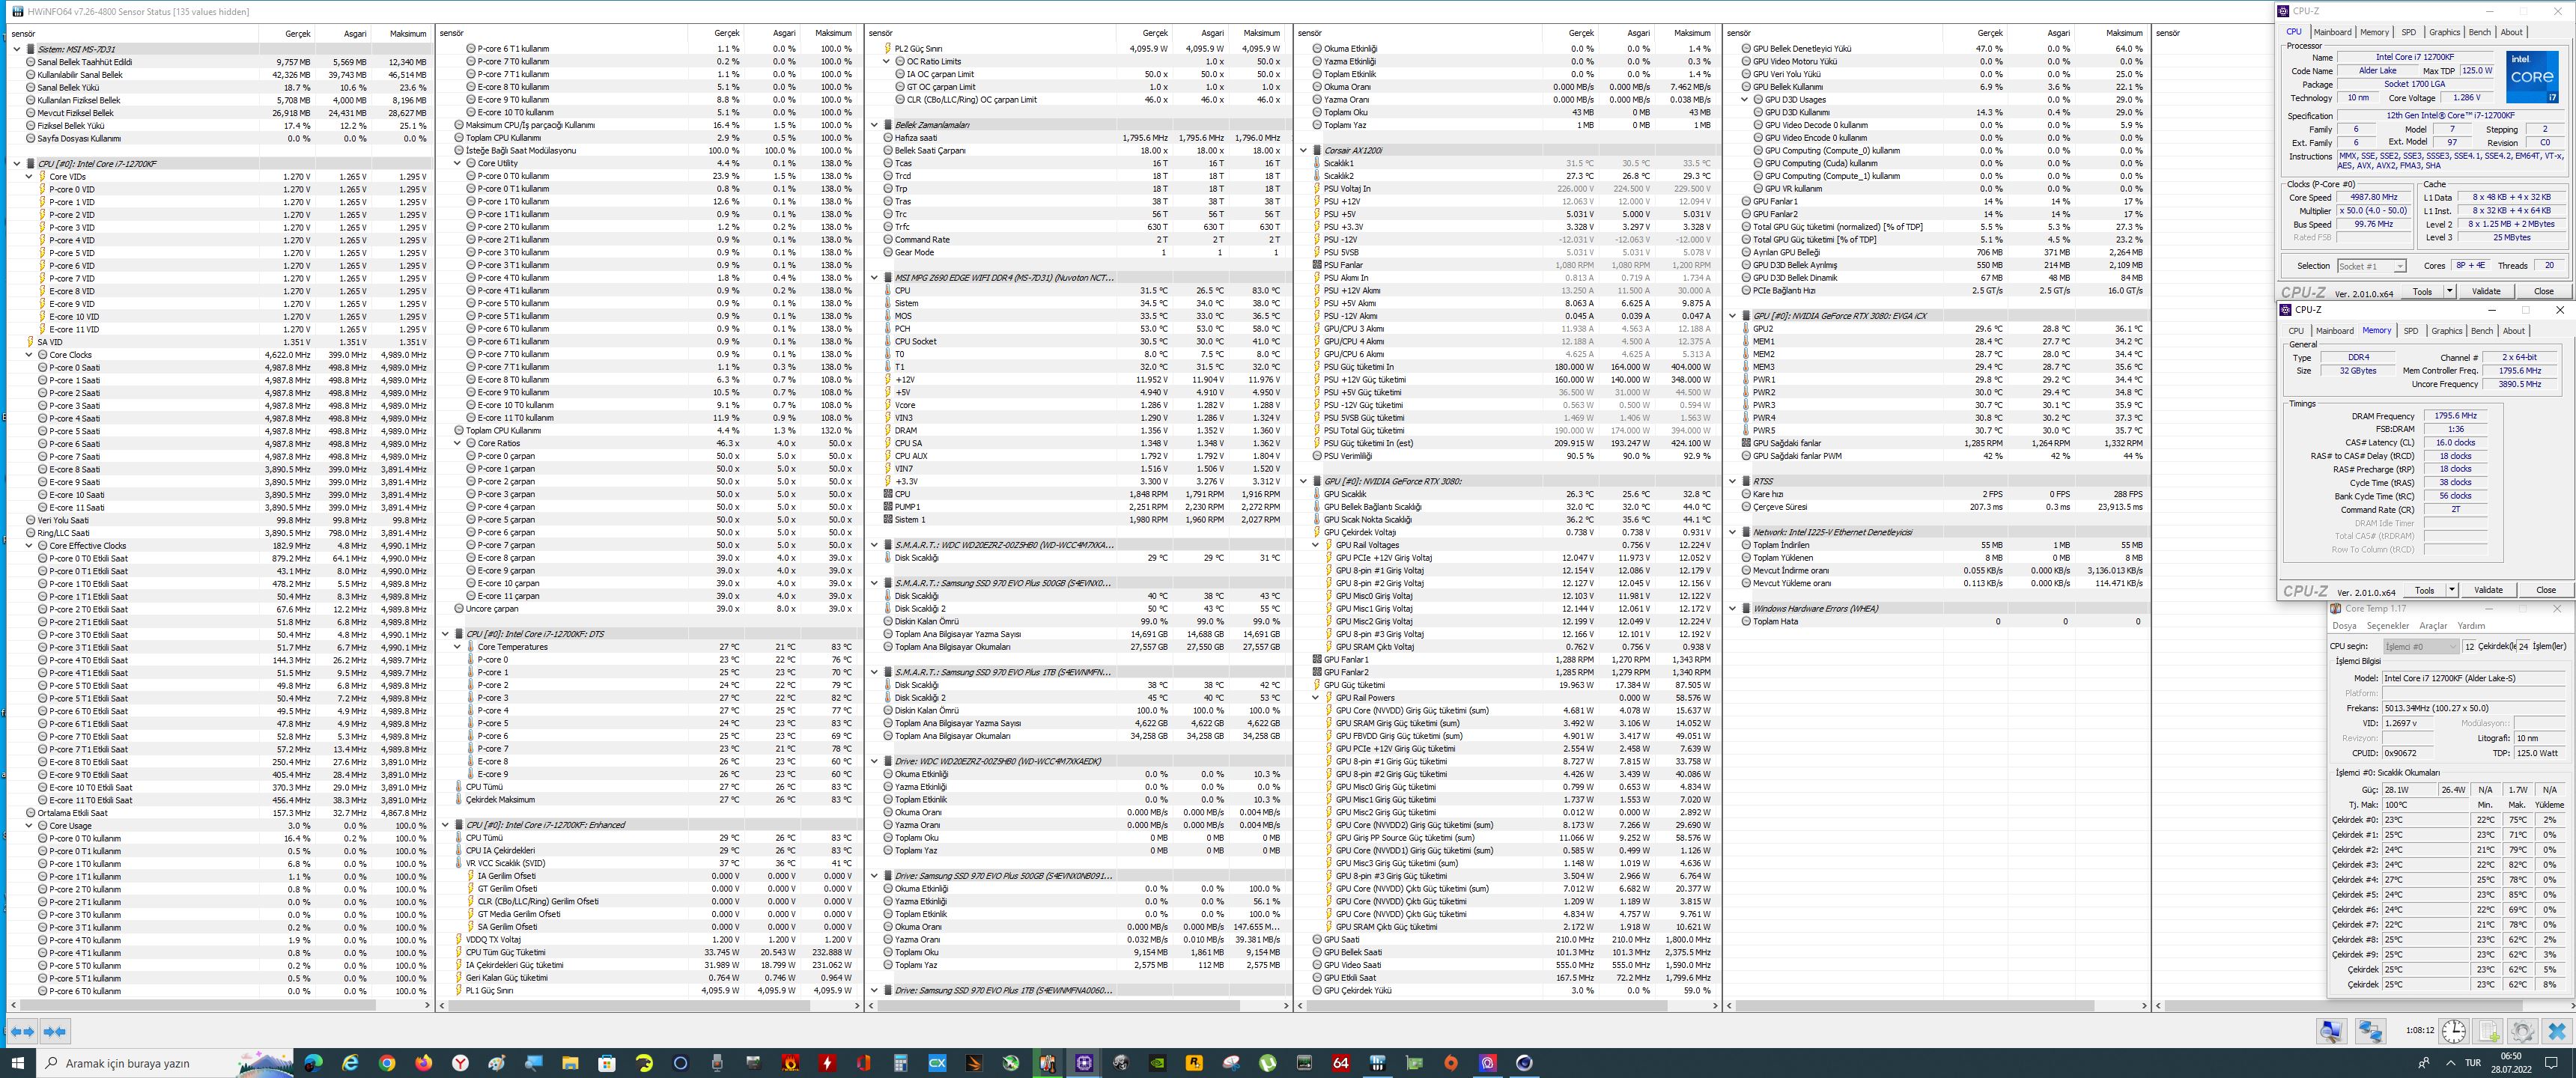
Task: Collapse the GPU Rail Voltages node
Action: [1315, 545]
